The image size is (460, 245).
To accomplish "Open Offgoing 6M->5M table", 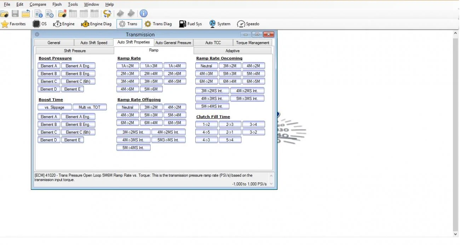I will pos(175,123).
